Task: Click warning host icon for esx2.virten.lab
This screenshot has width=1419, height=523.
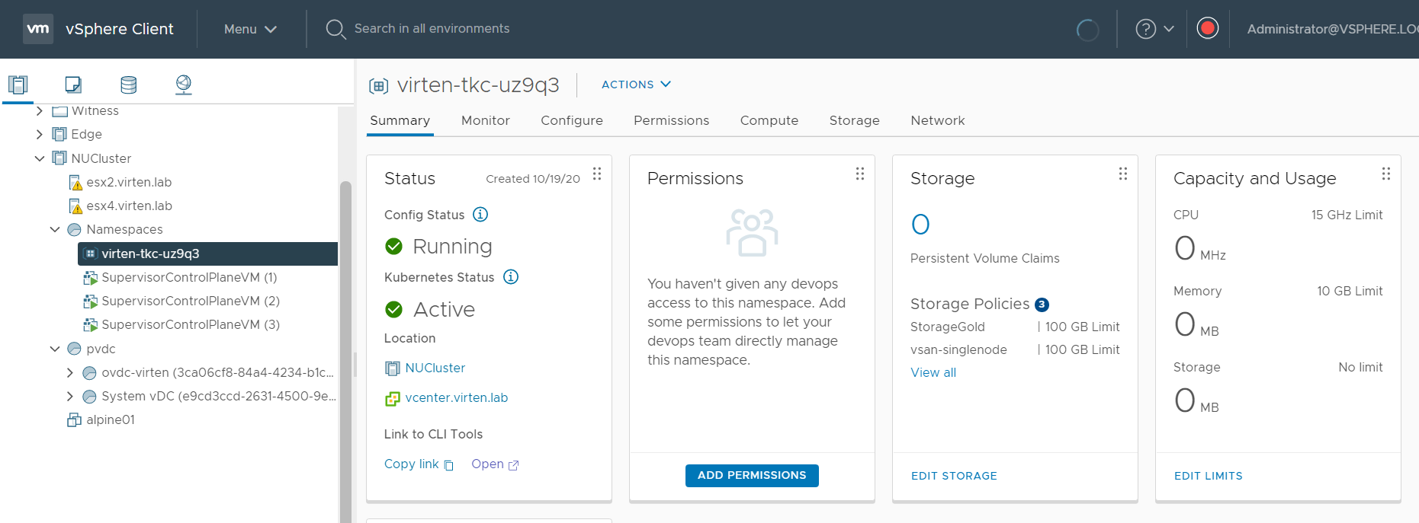Action: [75, 183]
